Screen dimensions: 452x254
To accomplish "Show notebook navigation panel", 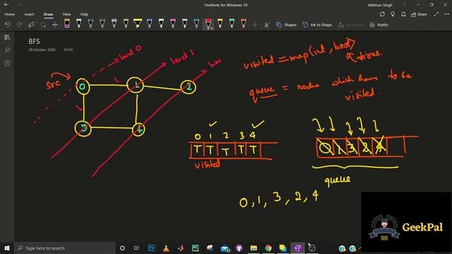I will (x=7, y=37).
